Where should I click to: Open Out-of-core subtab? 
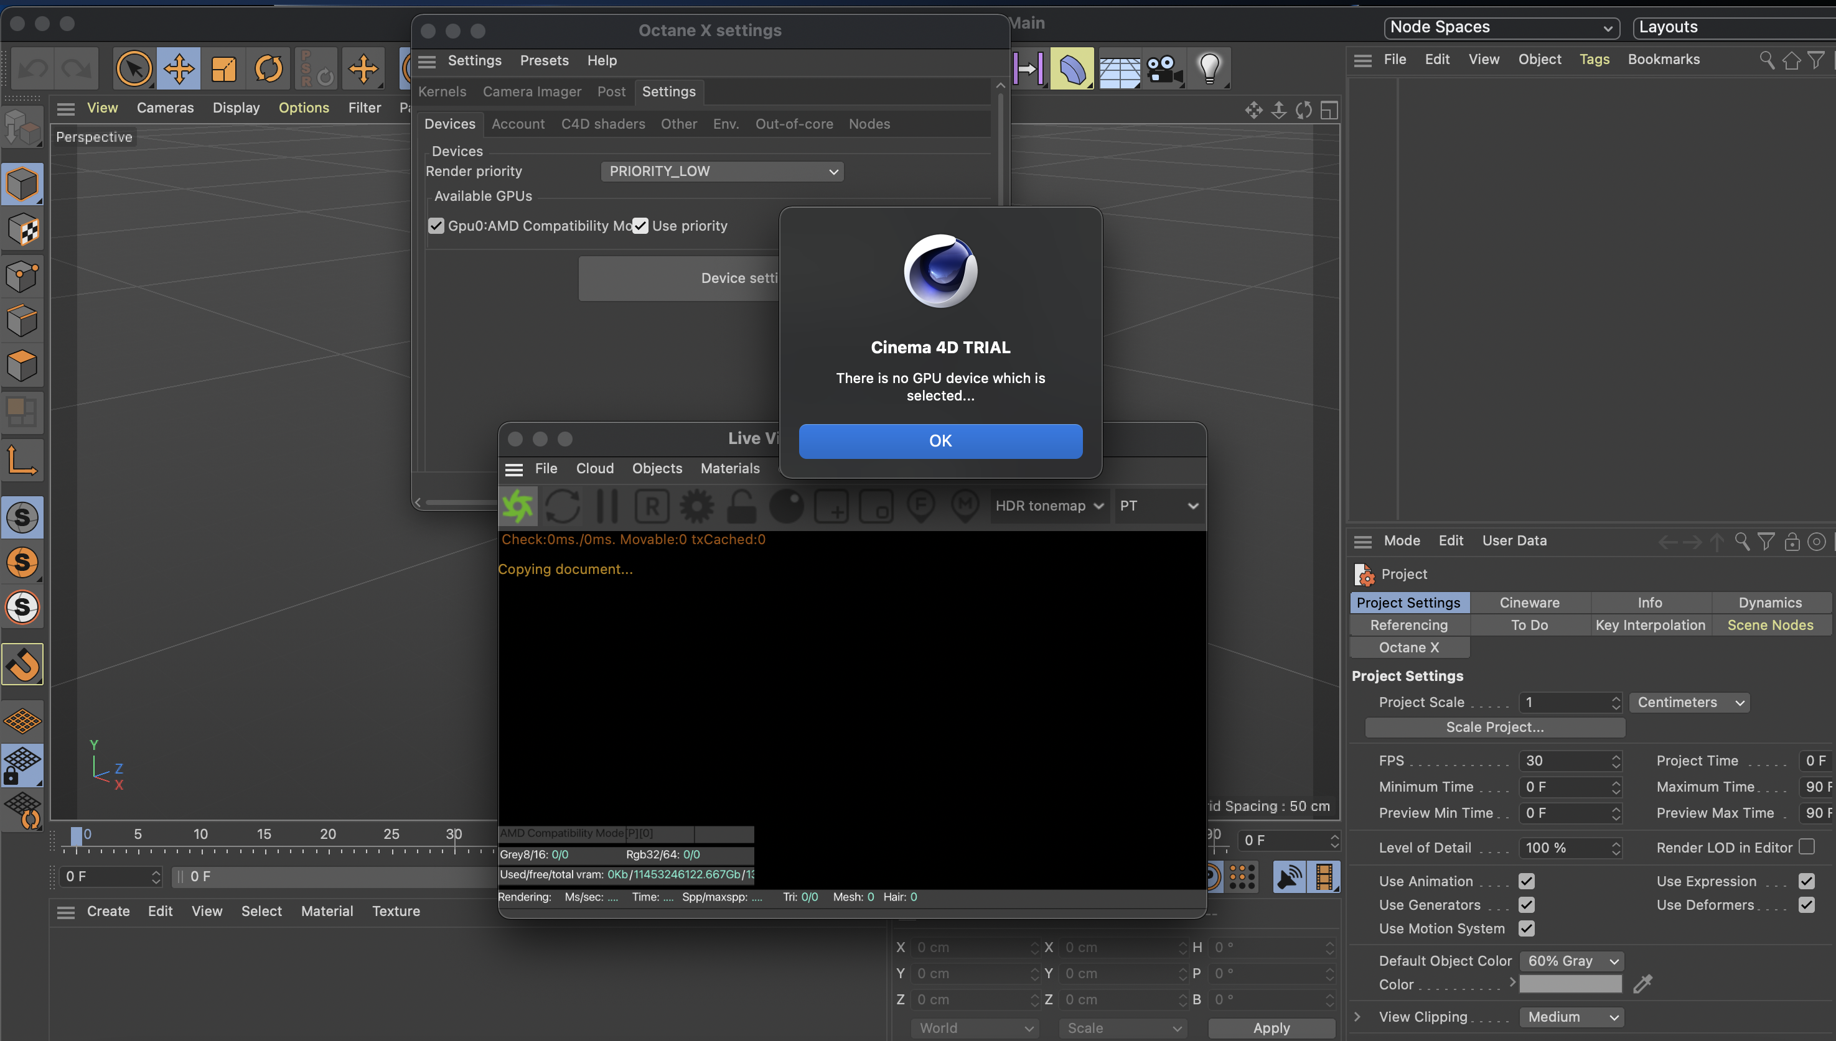click(x=794, y=124)
